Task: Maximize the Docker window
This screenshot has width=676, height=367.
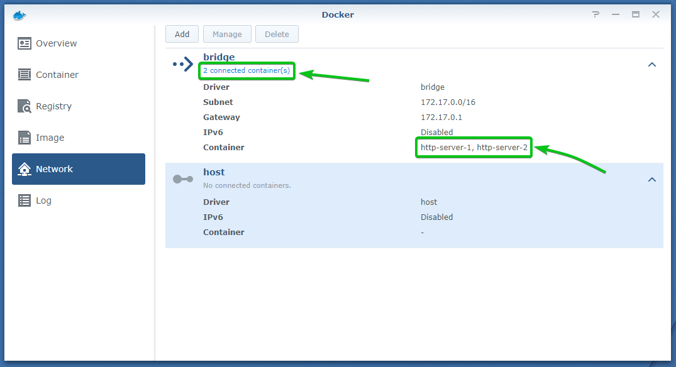Action: tap(636, 14)
